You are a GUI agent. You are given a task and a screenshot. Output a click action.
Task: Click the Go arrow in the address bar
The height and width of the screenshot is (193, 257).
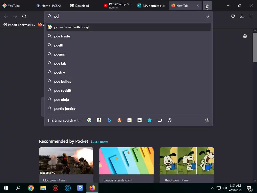[207, 16]
